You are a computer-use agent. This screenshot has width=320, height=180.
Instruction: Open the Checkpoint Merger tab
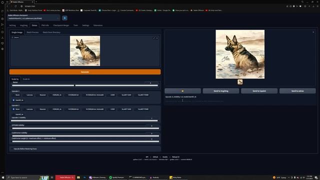click(61, 25)
